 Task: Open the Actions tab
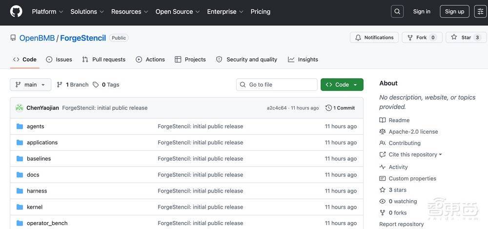150,59
